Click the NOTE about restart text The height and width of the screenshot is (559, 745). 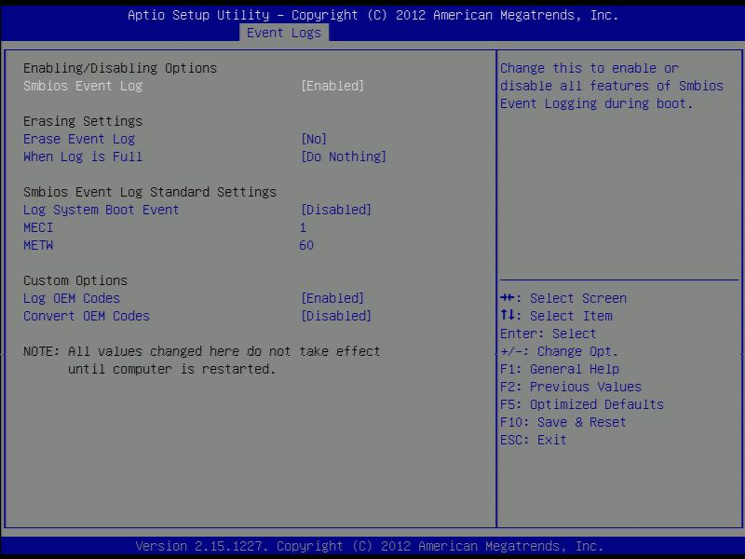point(201,361)
